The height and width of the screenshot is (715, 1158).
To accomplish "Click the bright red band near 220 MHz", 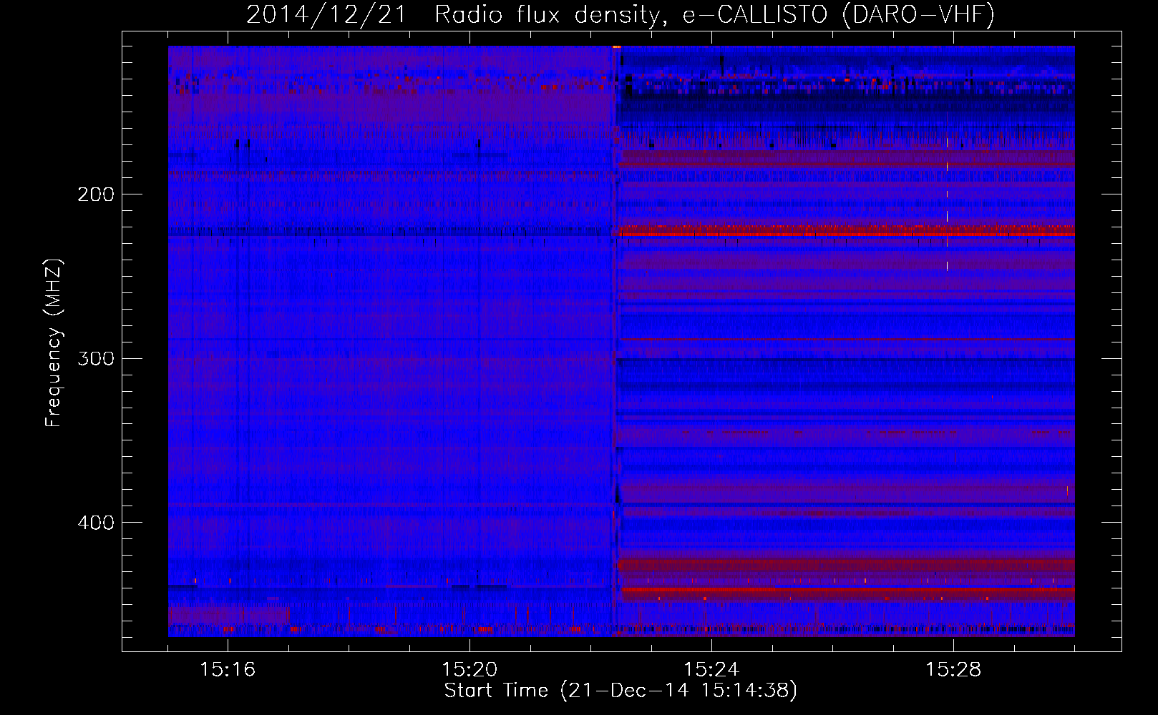I will click(x=847, y=230).
